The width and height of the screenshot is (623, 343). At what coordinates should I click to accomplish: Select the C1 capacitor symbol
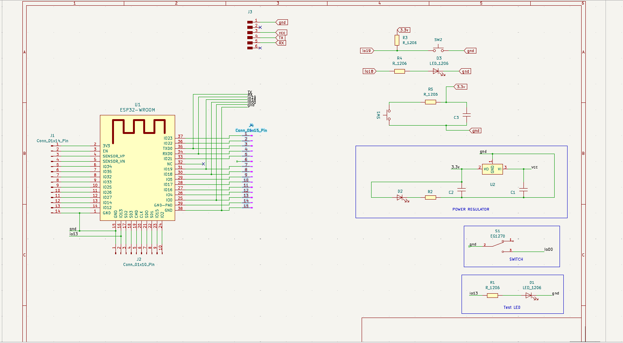[523, 190]
